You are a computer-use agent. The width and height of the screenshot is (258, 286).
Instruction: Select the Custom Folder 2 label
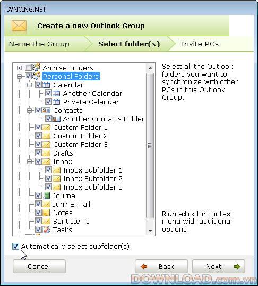point(80,136)
